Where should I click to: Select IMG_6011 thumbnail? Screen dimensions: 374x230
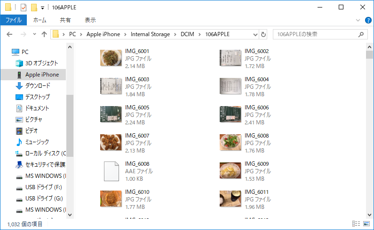[231, 199]
